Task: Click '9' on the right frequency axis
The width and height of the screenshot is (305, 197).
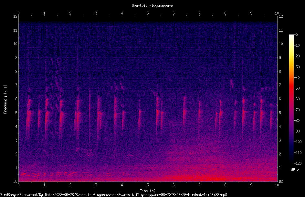Action: click(x=280, y=58)
